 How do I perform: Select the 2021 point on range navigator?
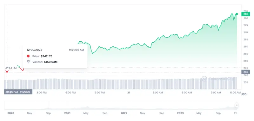click(x=67, y=113)
